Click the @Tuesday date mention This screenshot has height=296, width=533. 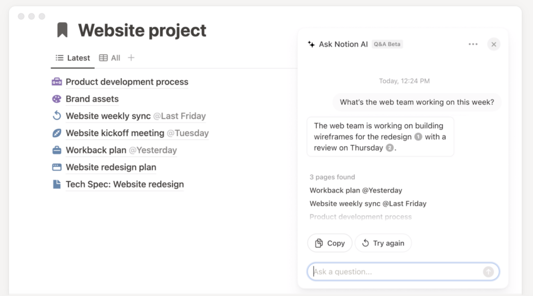pyautogui.click(x=187, y=133)
